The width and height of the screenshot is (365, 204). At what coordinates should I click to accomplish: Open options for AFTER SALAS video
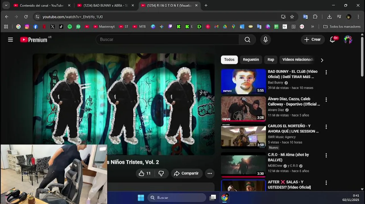[x=326, y=183]
